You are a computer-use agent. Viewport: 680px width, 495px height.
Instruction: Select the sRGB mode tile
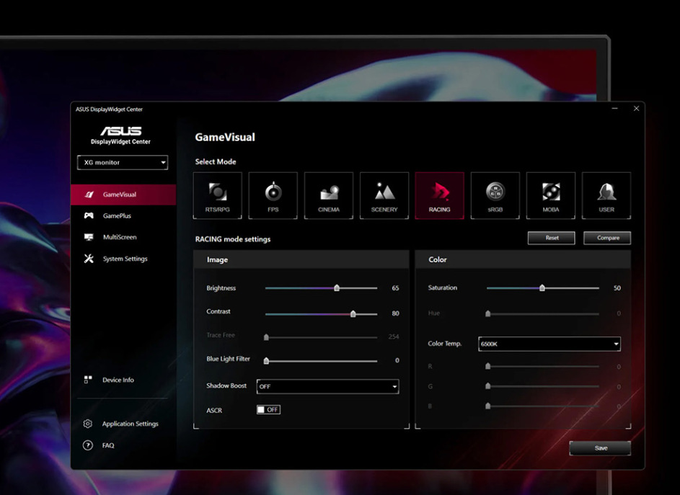coord(495,195)
